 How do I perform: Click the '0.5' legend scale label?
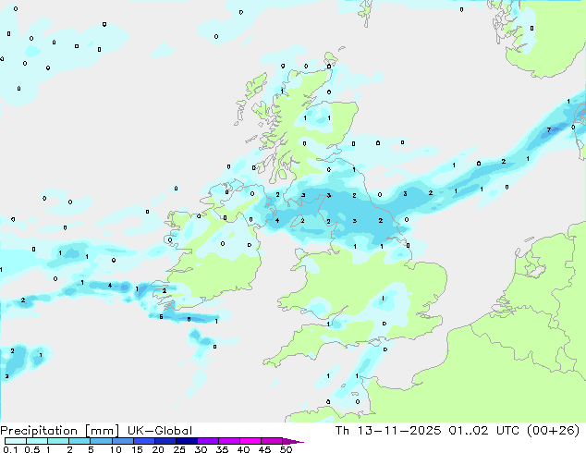tap(31, 449)
